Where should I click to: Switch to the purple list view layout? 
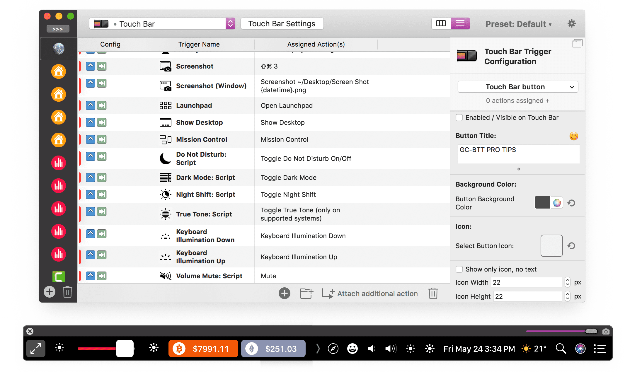pos(460,23)
